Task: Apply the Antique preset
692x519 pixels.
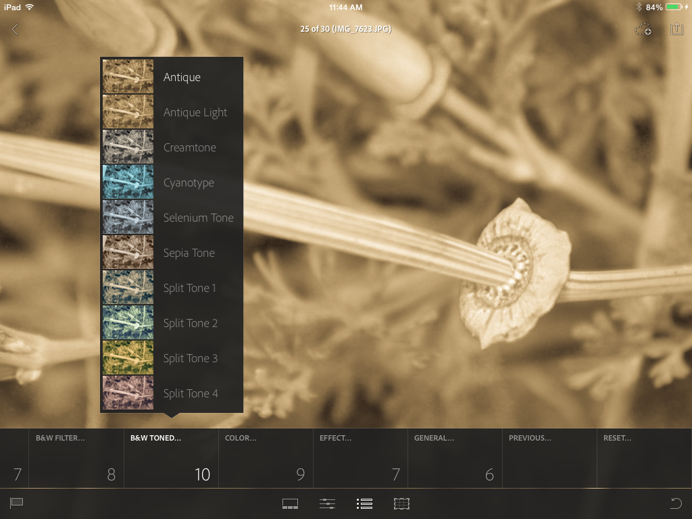Action: (172, 77)
